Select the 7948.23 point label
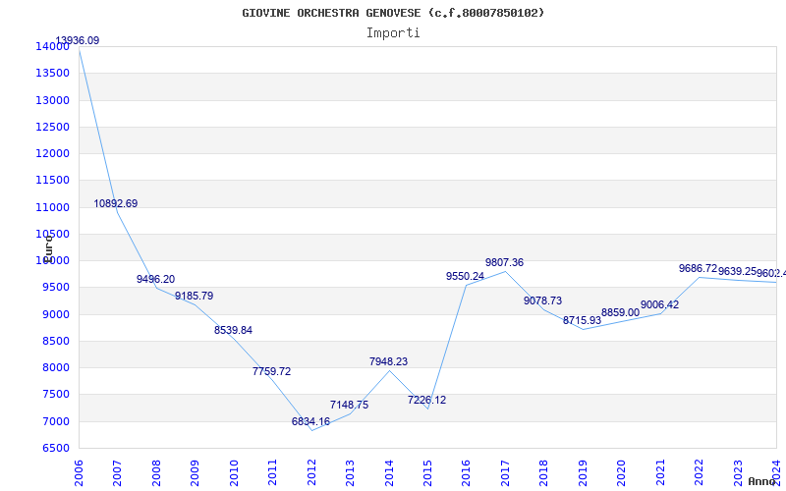 tap(388, 361)
